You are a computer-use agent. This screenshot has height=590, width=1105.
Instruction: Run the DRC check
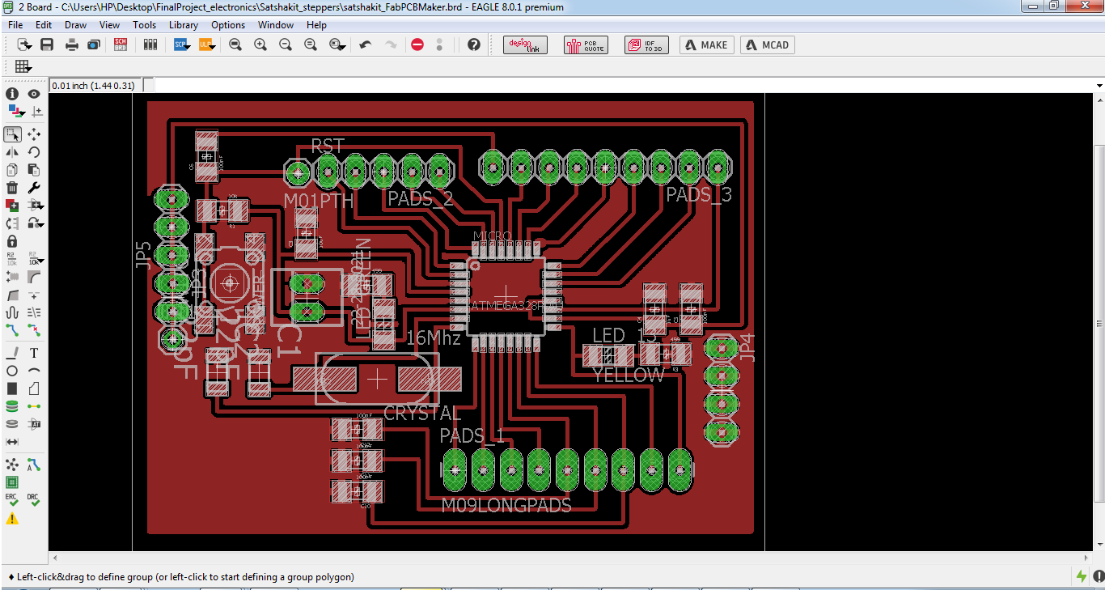pos(34,500)
